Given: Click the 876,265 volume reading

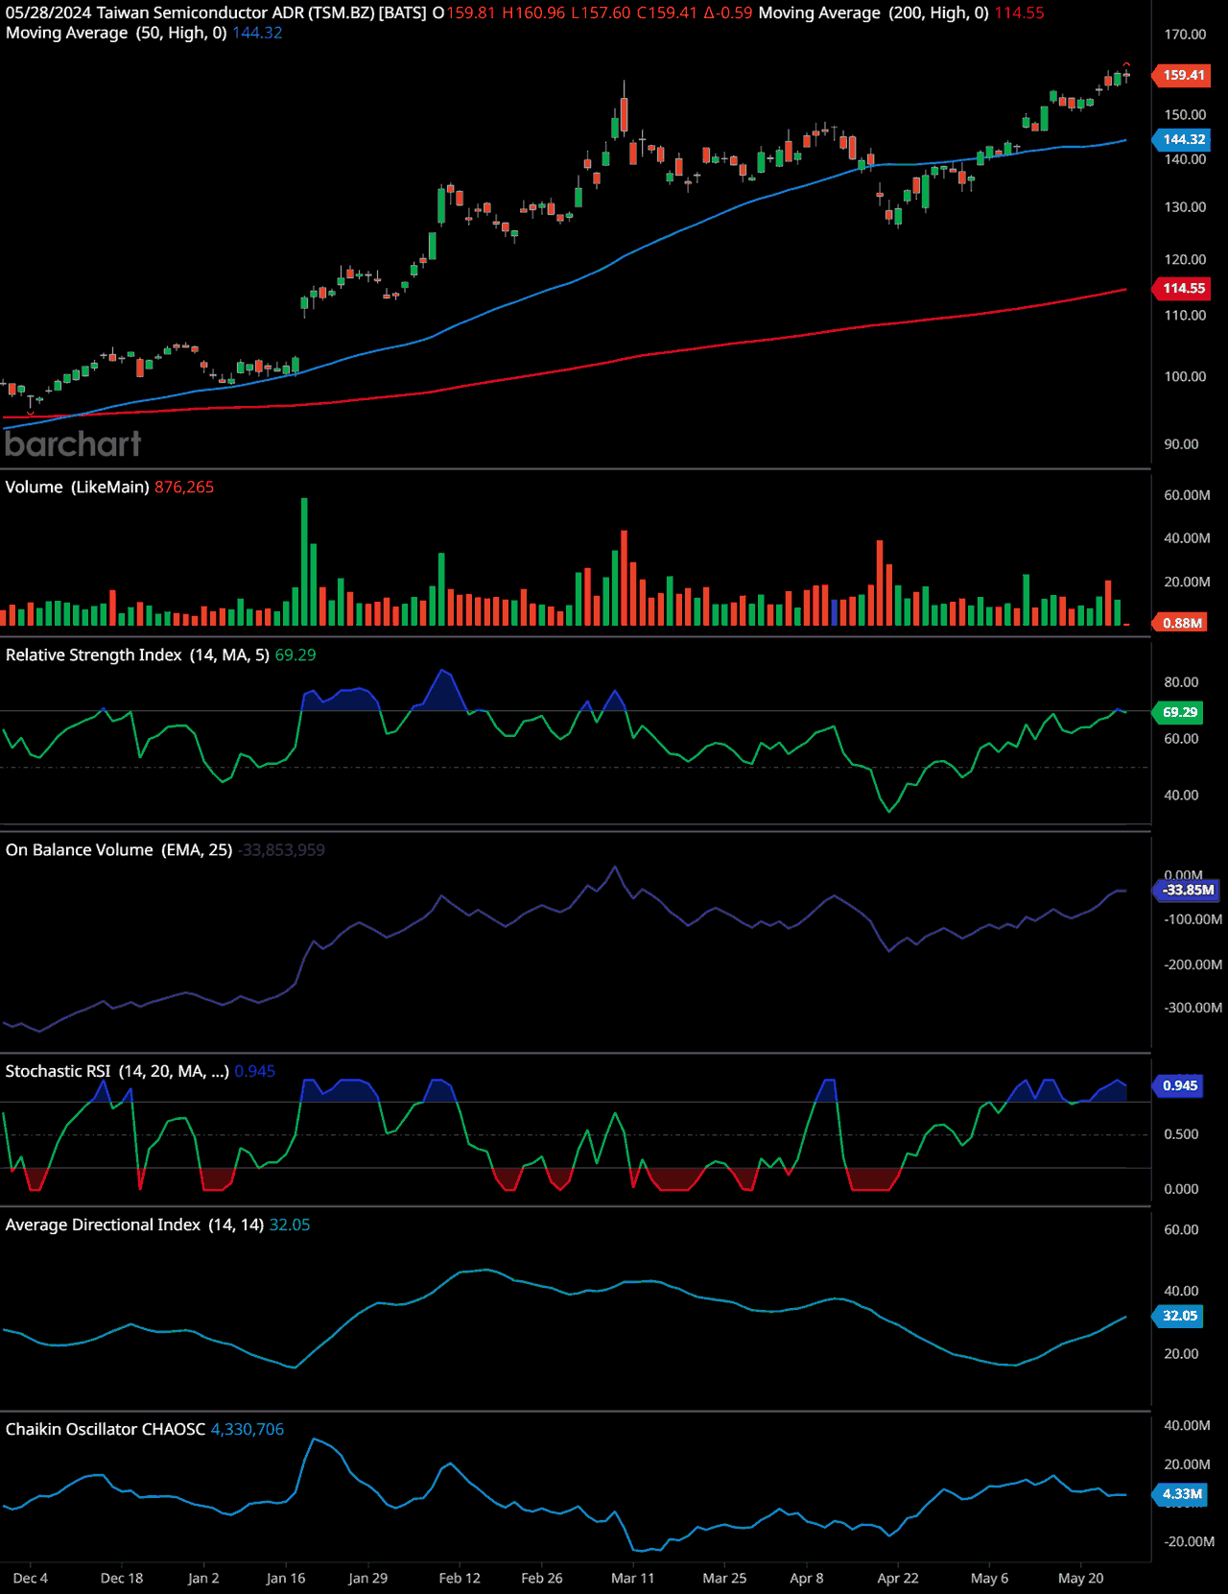Looking at the screenshot, I should pyautogui.click(x=184, y=487).
